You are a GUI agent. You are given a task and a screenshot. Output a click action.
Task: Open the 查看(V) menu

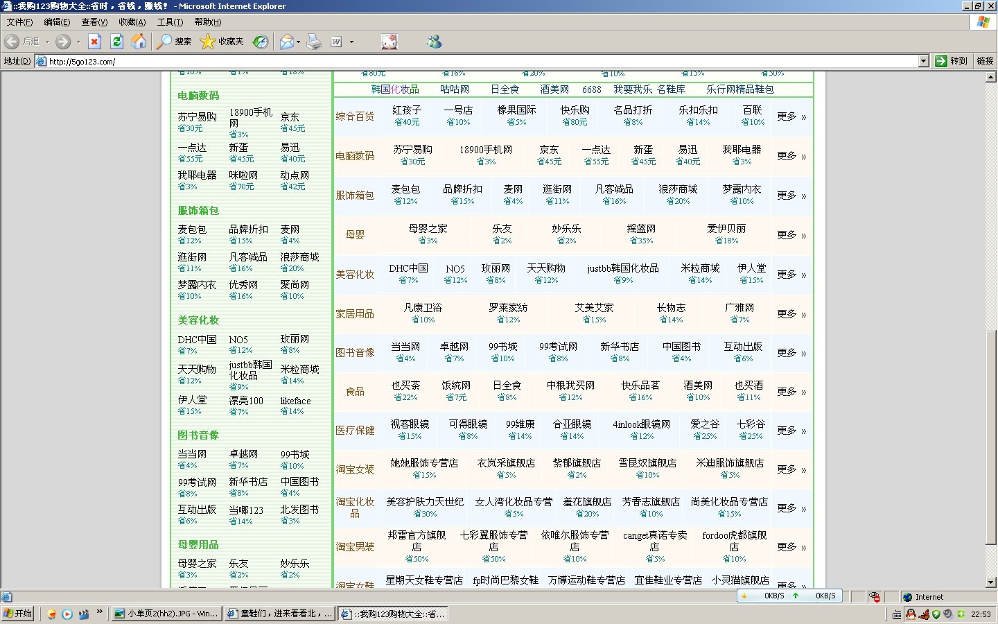[x=94, y=22]
